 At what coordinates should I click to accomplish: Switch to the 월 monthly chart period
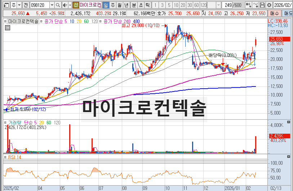coord(119,5)
